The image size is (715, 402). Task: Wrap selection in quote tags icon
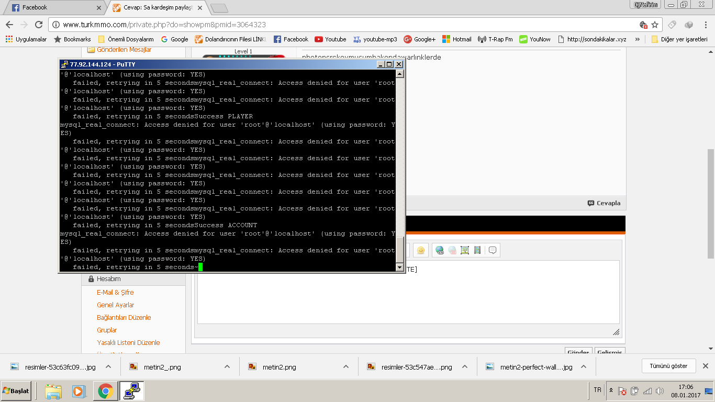[x=493, y=250]
